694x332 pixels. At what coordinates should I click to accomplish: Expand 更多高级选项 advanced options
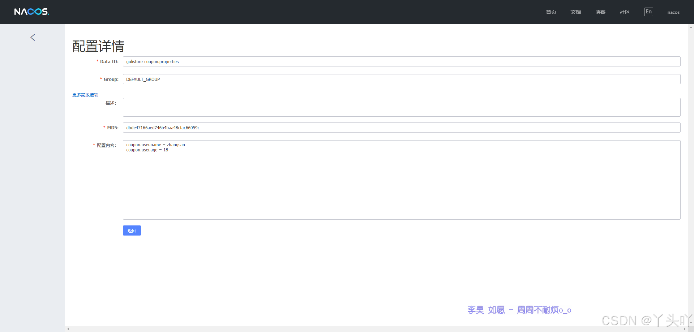[85, 95]
